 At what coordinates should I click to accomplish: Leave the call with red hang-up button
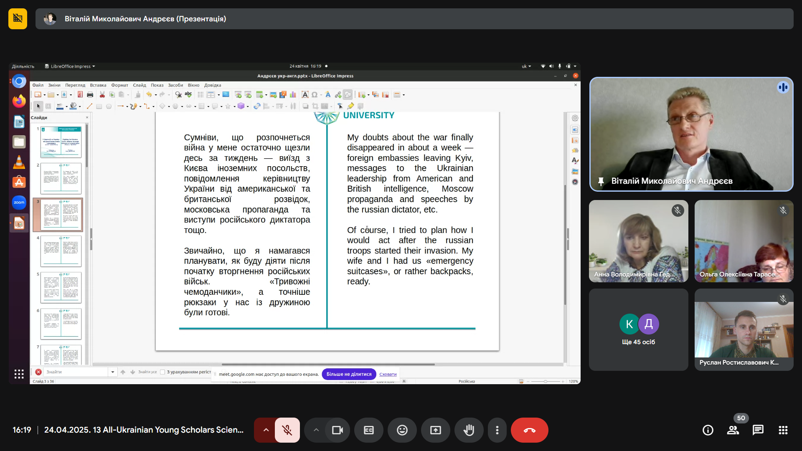[x=529, y=430]
